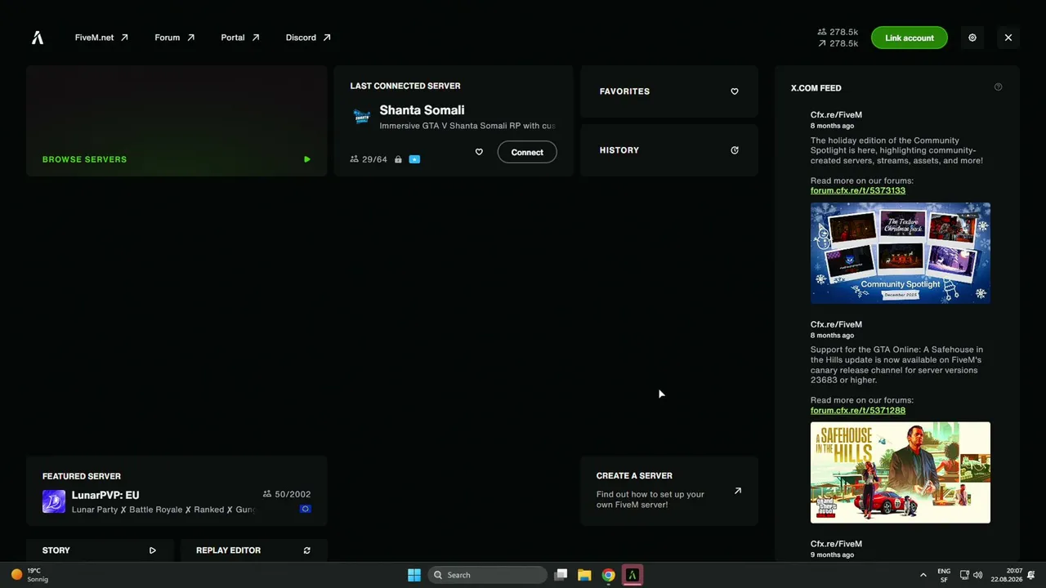1046x588 pixels.
Task: Click the Shanta Somali server logo
Action: click(x=361, y=117)
